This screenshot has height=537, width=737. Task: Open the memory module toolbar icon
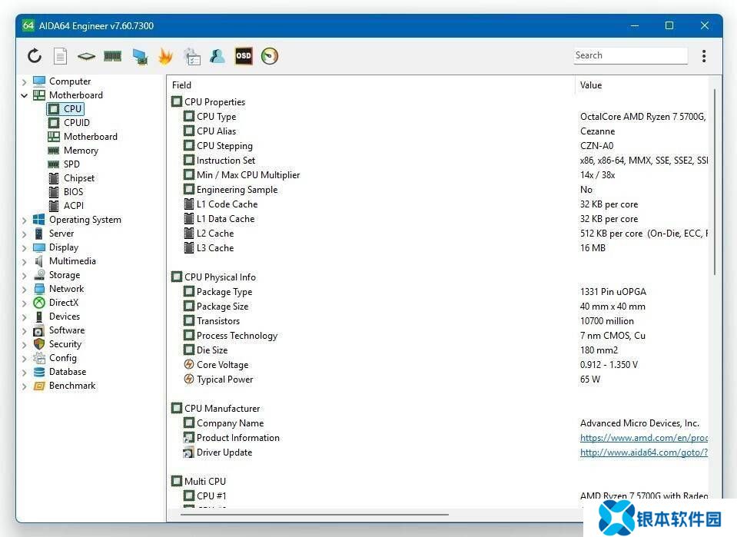point(113,56)
